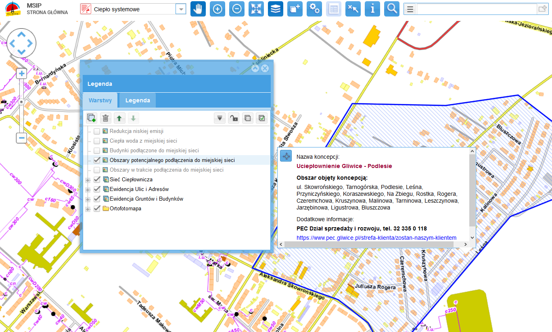The height and width of the screenshot is (332, 552).
Task: Click the popup scroll down arrow
Action: 472,238
